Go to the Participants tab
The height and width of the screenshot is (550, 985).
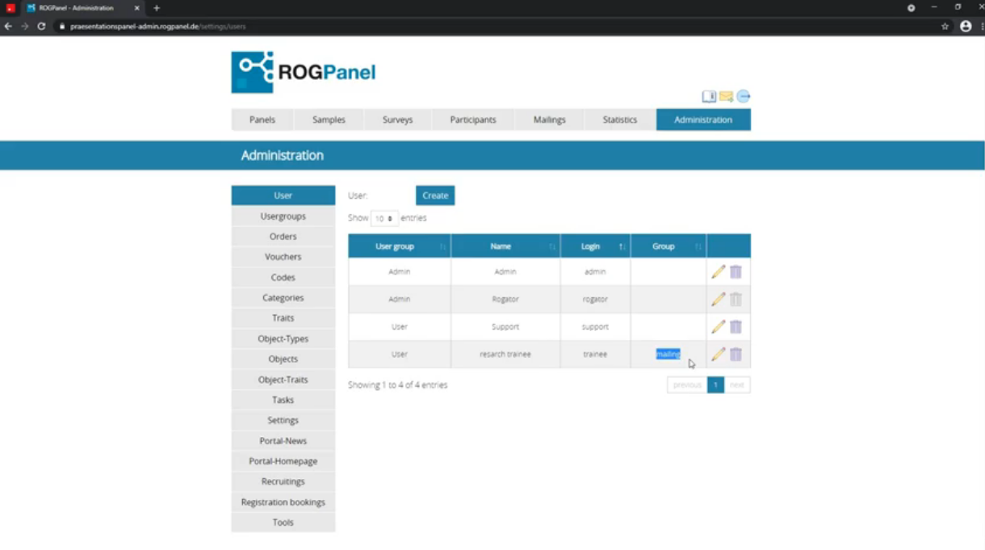coord(473,120)
